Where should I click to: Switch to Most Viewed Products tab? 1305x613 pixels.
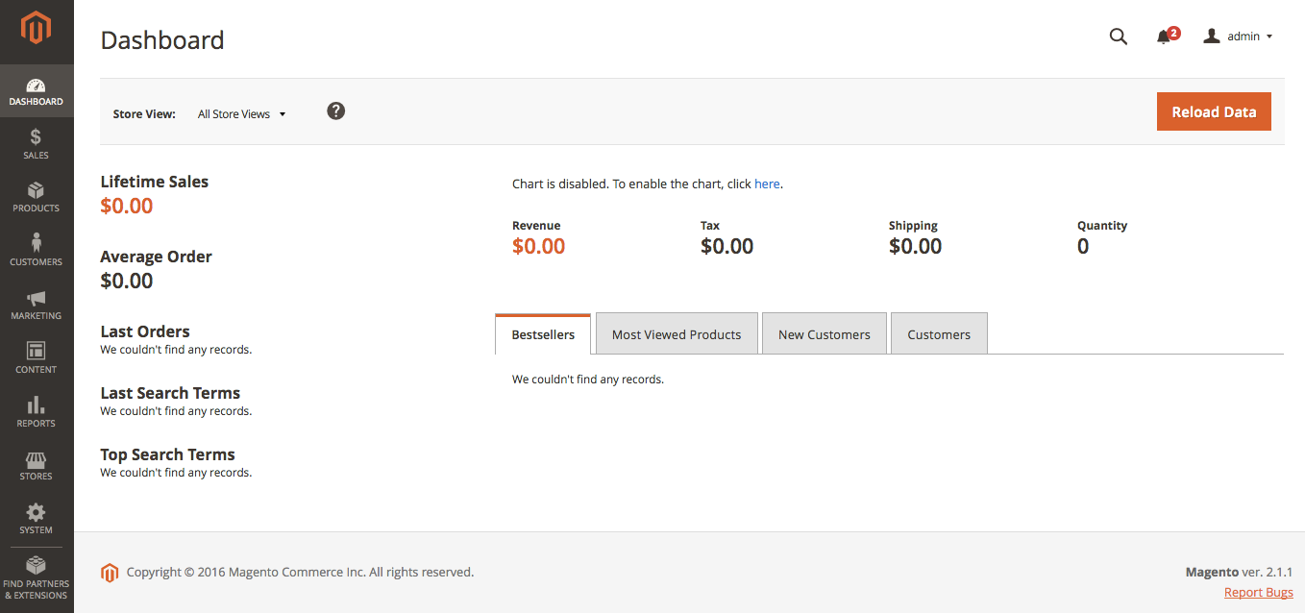click(677, 334)
